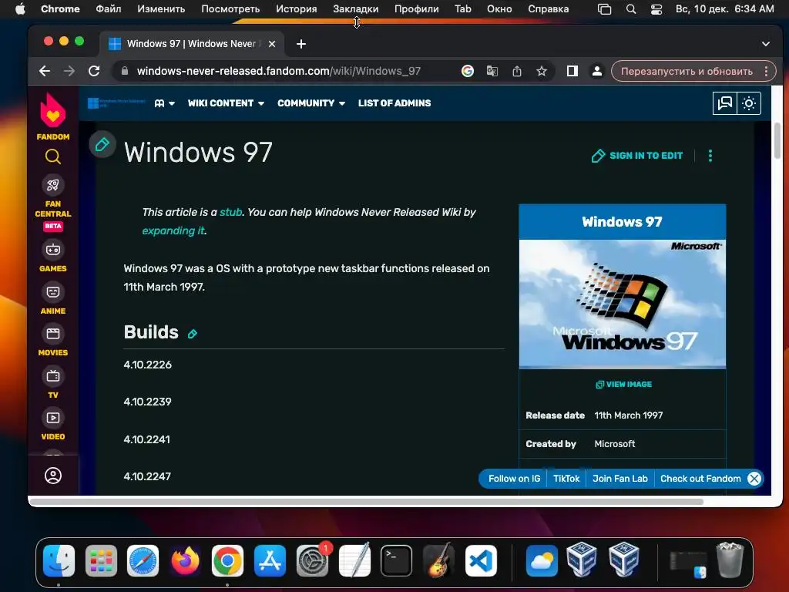789x592 pixels.
Task: Click the share icon in address bar
Action: point(517,71)
